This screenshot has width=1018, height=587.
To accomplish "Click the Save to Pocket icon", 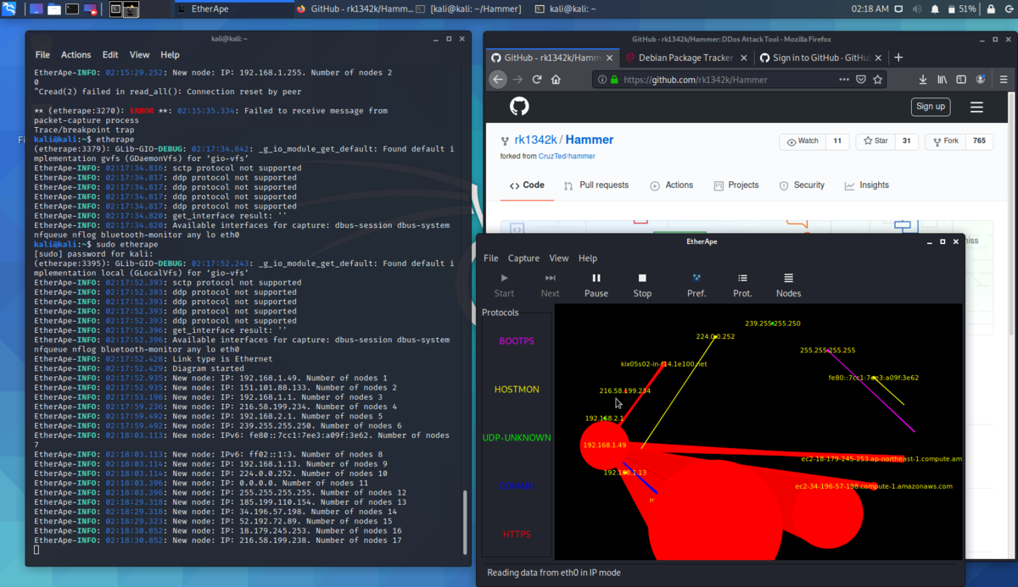I will pos(860,80).
